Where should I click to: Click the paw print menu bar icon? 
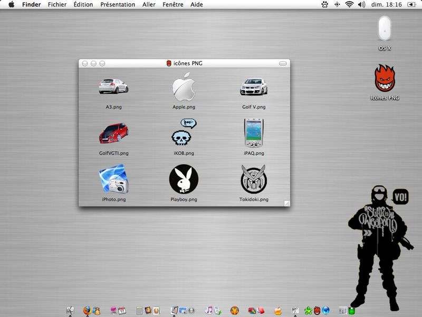click(325, 4)
